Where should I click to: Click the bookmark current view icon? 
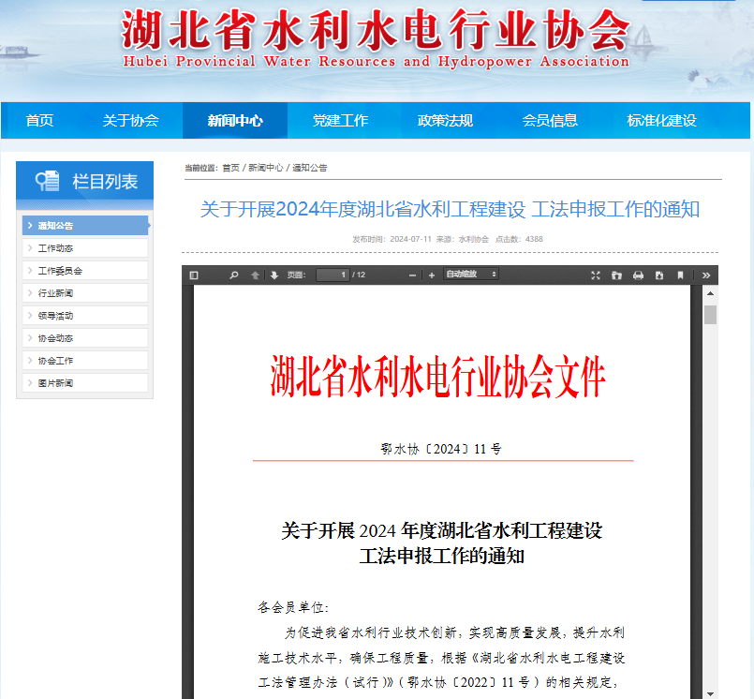point(683,275)
